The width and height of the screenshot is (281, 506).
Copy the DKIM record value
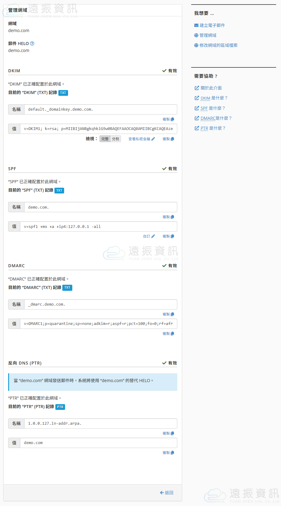click(168, 139)
